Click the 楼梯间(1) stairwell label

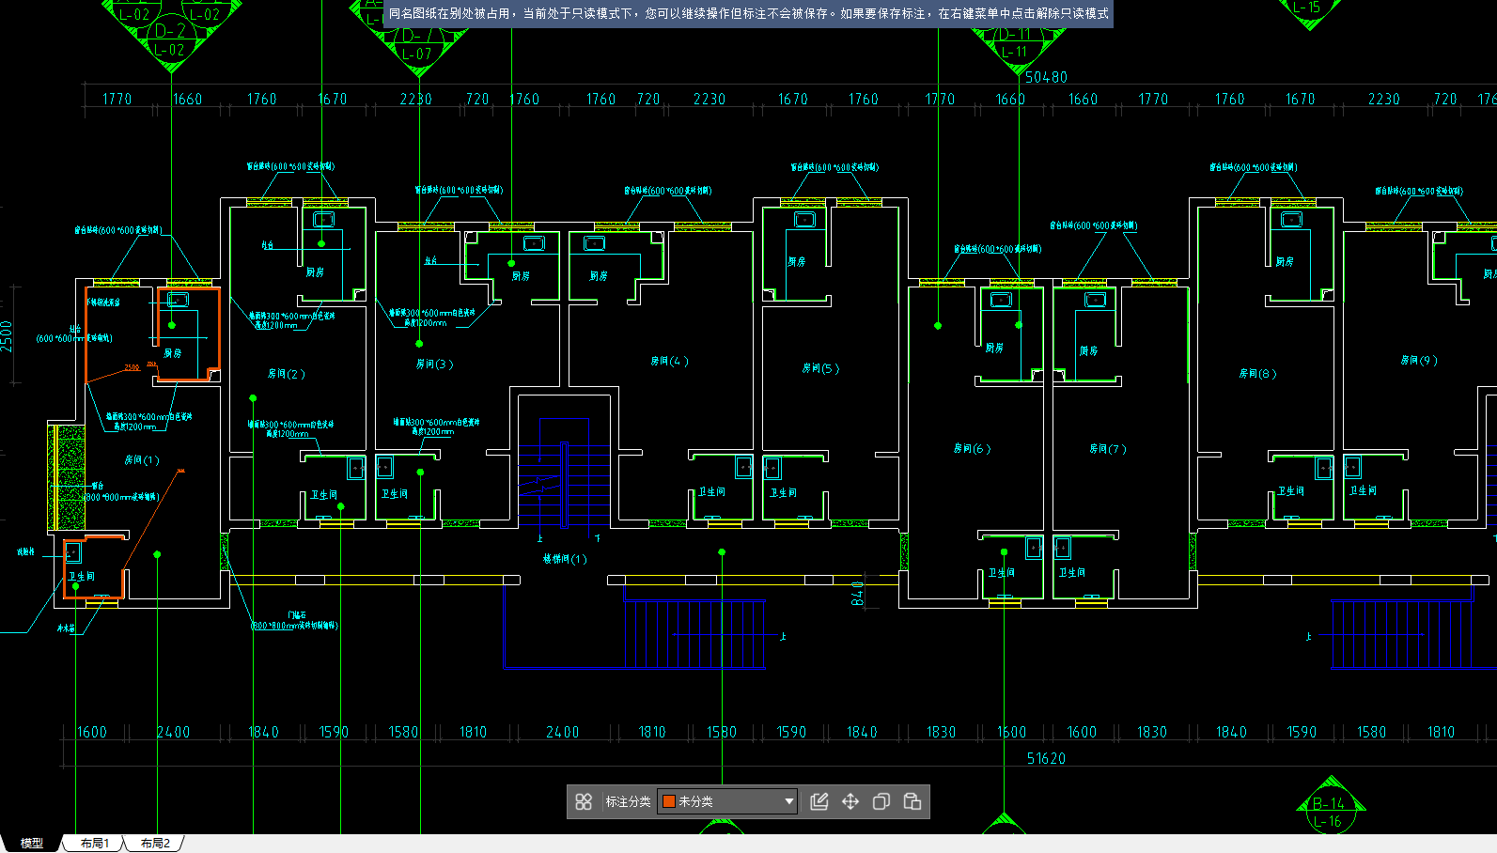click(x=565, y=559)
